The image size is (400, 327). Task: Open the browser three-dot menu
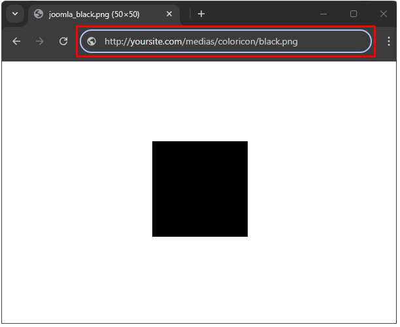pyautogui.click(x=389, y=41)
